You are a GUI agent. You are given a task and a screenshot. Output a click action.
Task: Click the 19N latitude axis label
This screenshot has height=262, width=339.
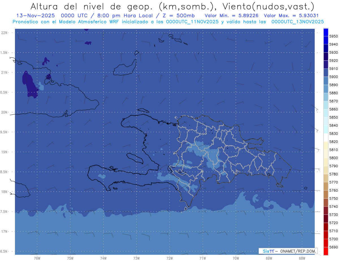(5, 152)
